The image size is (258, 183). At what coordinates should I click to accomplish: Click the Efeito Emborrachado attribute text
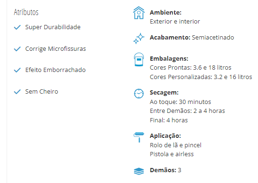tap(56, 70)
